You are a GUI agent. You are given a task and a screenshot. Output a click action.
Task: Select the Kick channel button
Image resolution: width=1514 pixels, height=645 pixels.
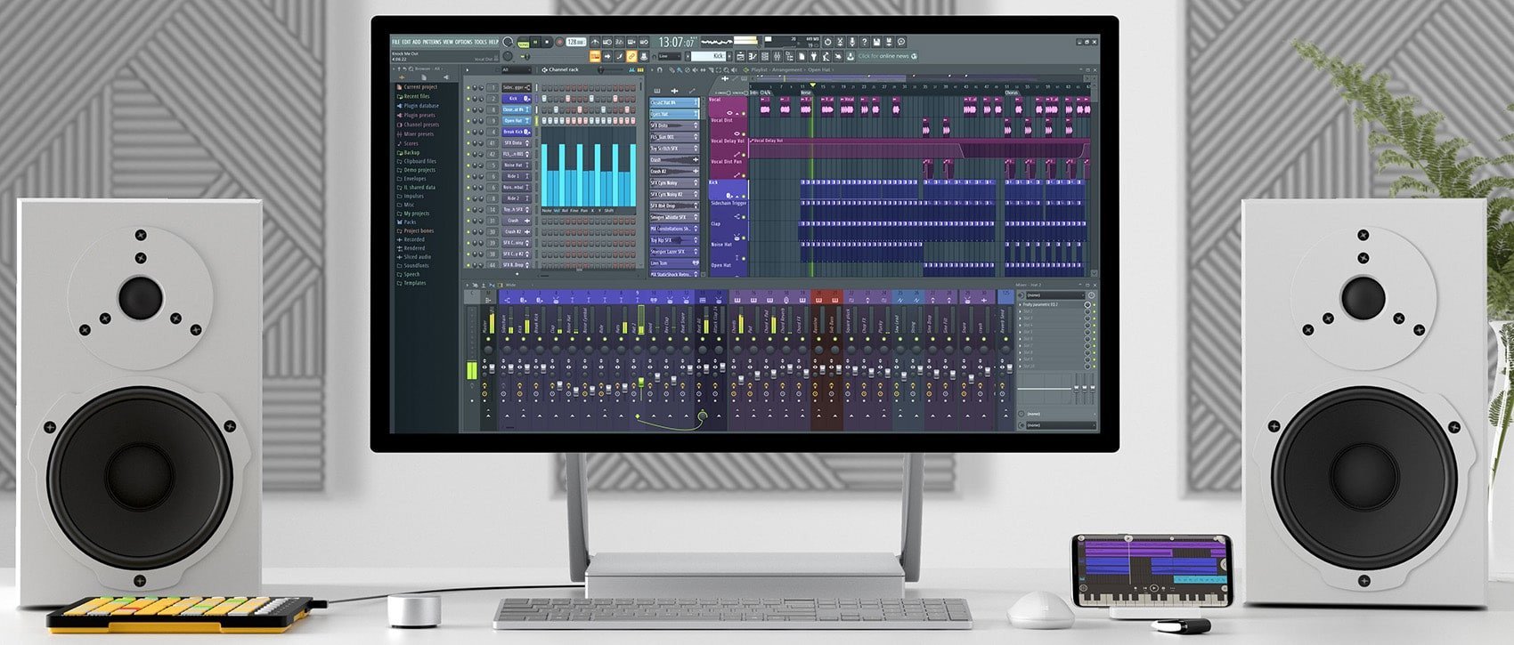517,99
